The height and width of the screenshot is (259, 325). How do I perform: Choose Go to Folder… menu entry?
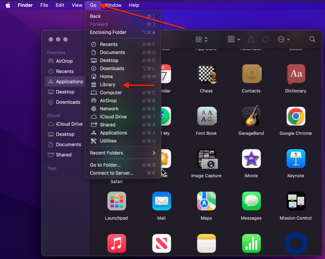click(x=123, y=165)
